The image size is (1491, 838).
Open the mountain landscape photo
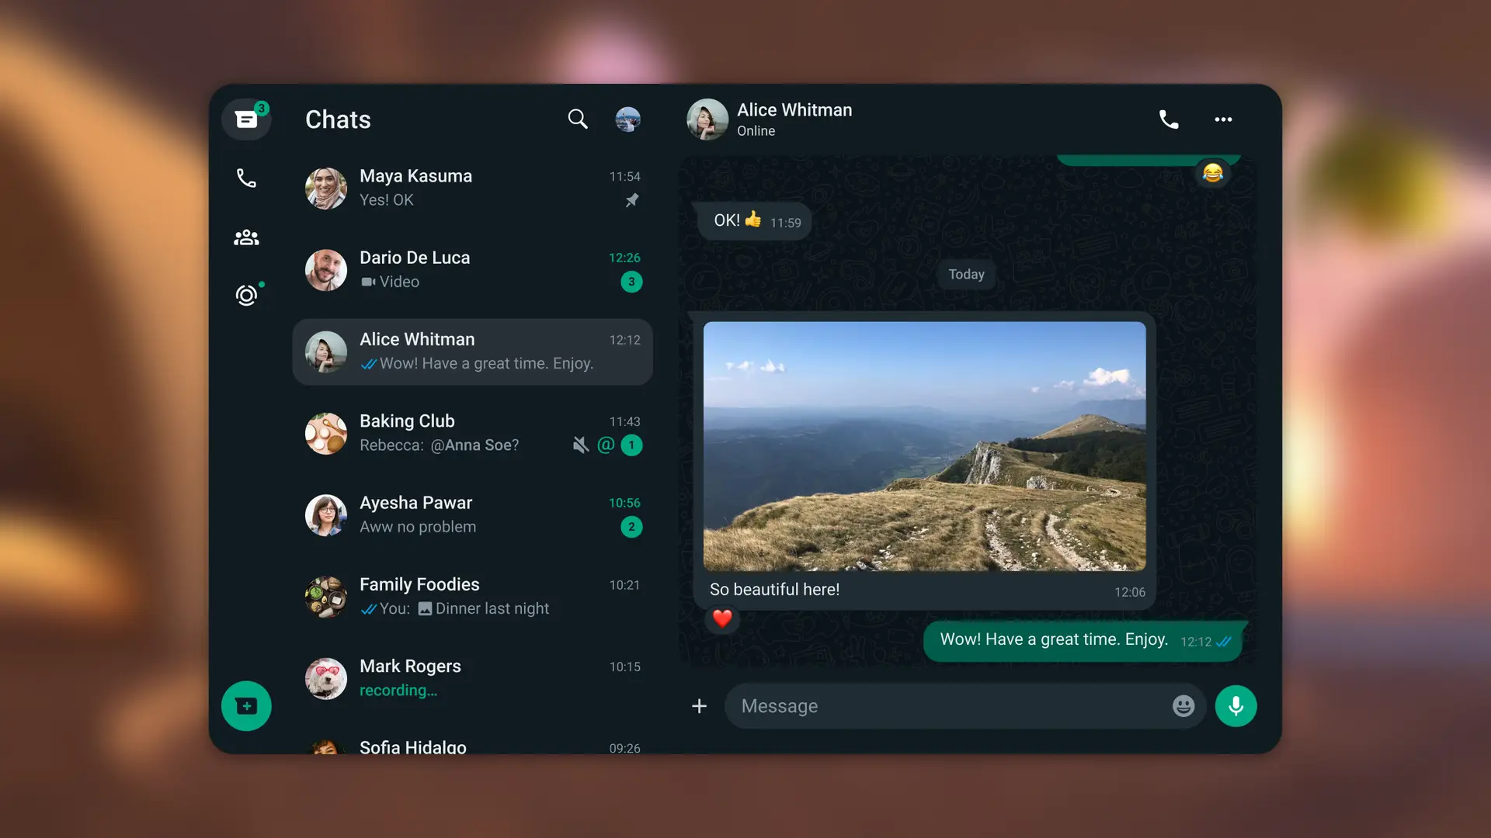(x=924, y=446)
